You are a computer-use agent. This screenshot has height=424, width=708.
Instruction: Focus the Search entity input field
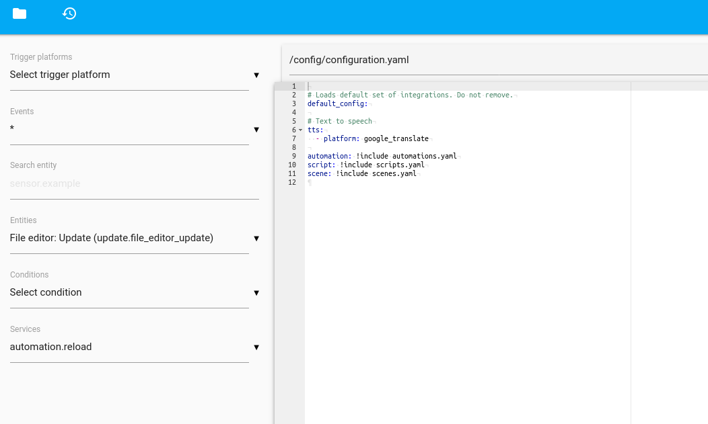(134, 184)
